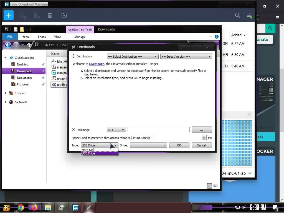This screenshot has height=213, width=284.
Task: Open the ISO image type dropdown
Action: (x=116, y=130)
